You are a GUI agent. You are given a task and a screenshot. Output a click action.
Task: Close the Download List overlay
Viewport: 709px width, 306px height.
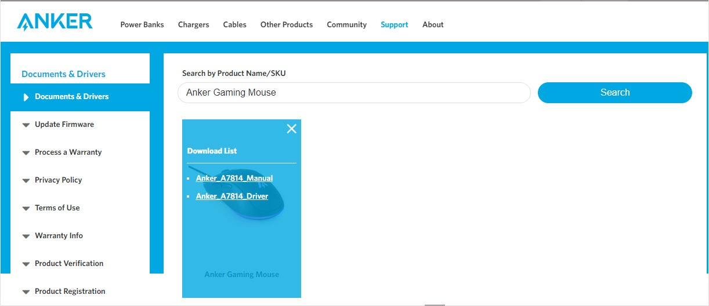point(291,129)
